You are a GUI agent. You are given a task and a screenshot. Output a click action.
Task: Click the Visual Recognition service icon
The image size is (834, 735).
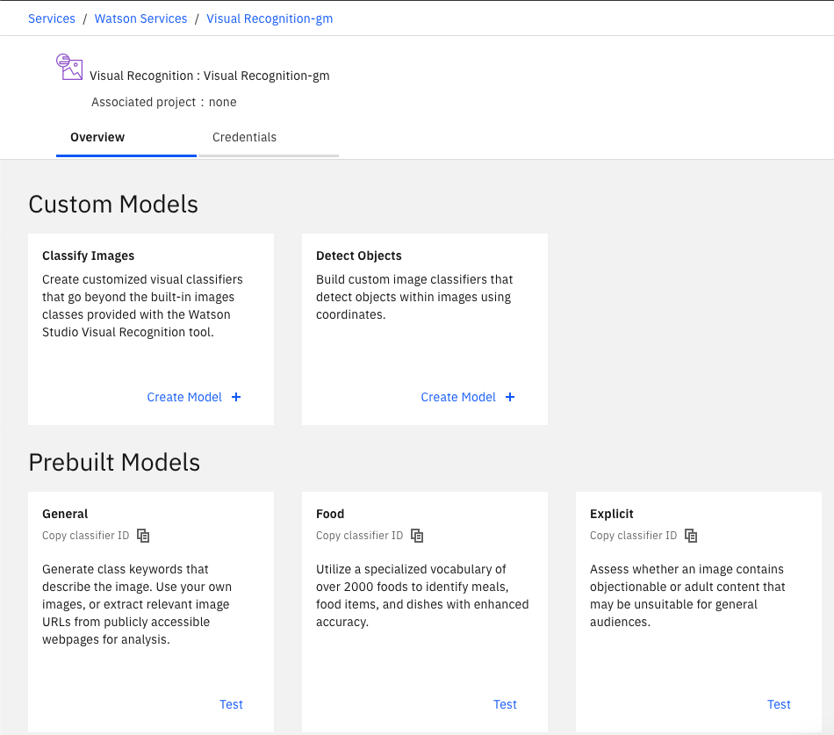click(69, 67)
